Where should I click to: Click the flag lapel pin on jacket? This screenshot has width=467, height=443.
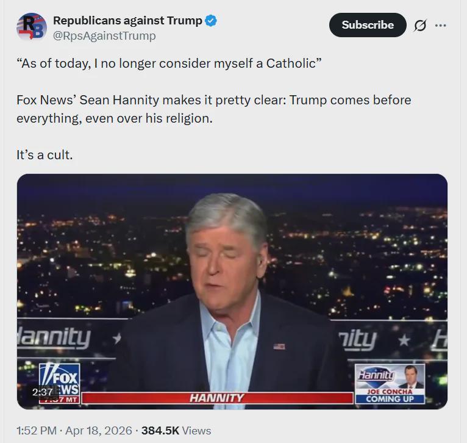coord(279,346)
